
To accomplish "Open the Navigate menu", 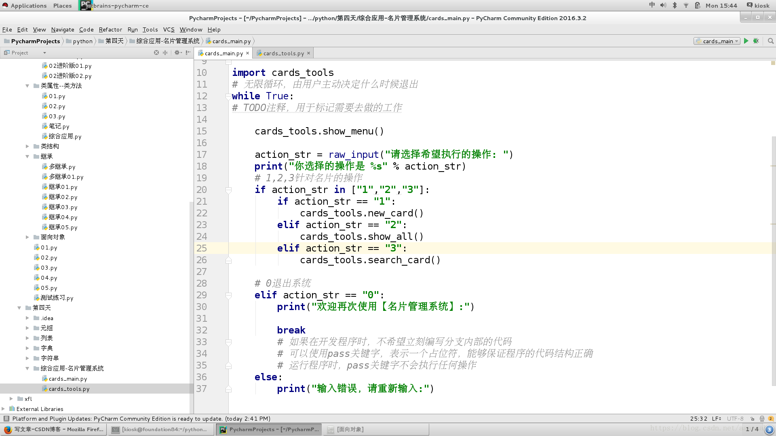I will coord(63,29).
